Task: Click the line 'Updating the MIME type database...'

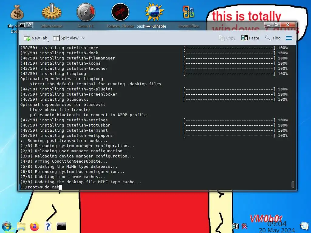Action: tap(69, 166)
